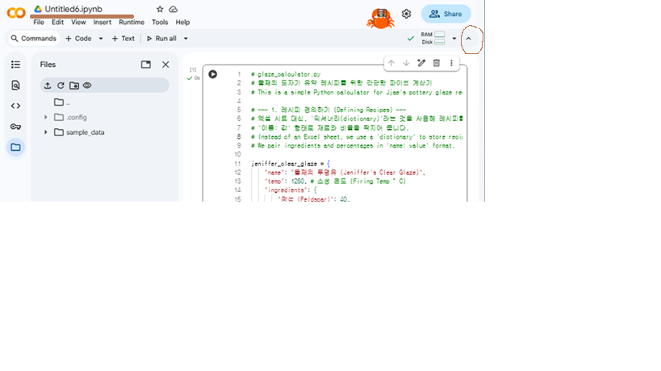Open the Edit menu
661x371 pixels.
[58, 23]
